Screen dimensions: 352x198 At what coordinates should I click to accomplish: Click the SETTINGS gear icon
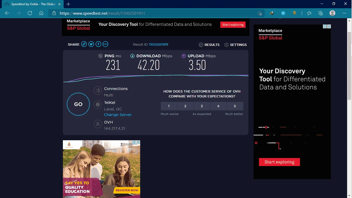coord(227,45)
